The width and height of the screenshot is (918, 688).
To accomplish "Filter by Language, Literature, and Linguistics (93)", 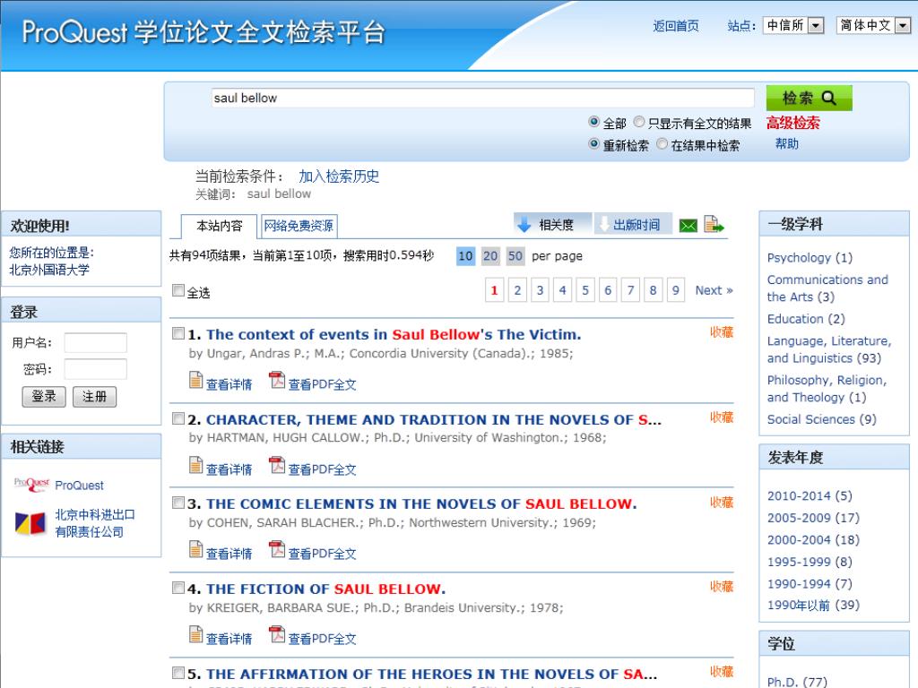I will click(829, 349).
